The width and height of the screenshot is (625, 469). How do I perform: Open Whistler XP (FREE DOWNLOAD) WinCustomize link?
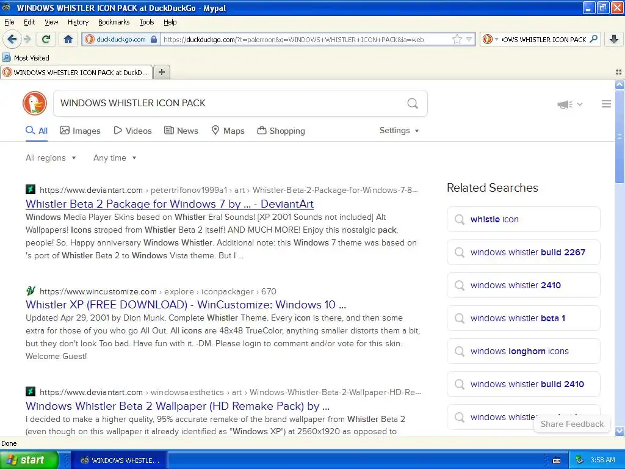tap(186, 305)
